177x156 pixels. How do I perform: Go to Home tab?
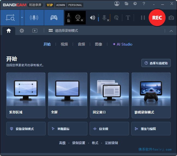coord(9,31)
